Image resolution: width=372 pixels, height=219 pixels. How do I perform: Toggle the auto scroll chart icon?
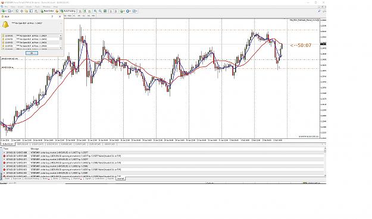click(x=111, y=11)
